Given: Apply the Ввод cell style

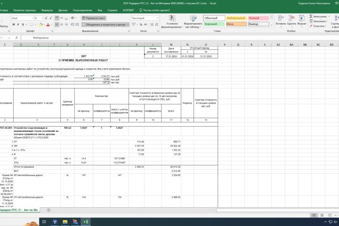Looking at the screenshot, I should (236, 24).
